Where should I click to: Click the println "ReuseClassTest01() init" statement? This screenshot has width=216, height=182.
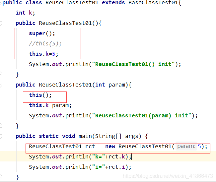point(105,64)
